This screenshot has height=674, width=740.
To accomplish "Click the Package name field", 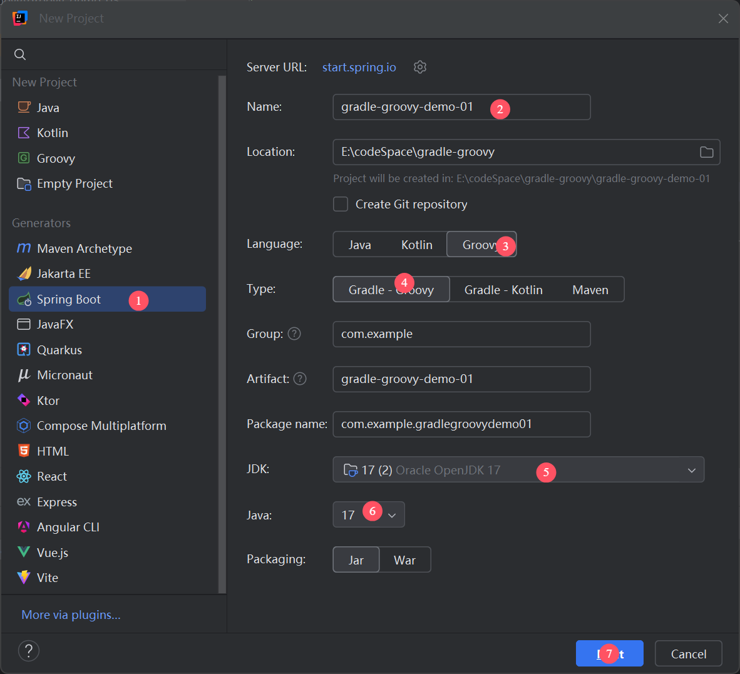I will pyautogui.click(x=461, y=424).
